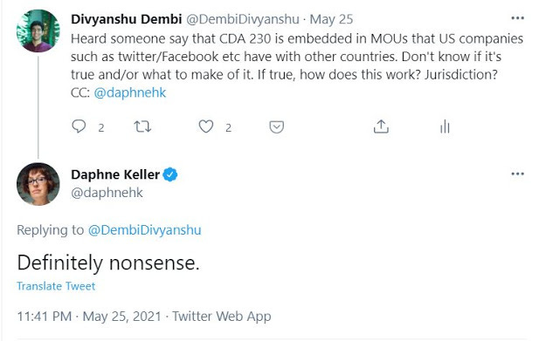Save tweet with the Pocket icon
Screen dimensions: 539x341
tap(276, 126)
